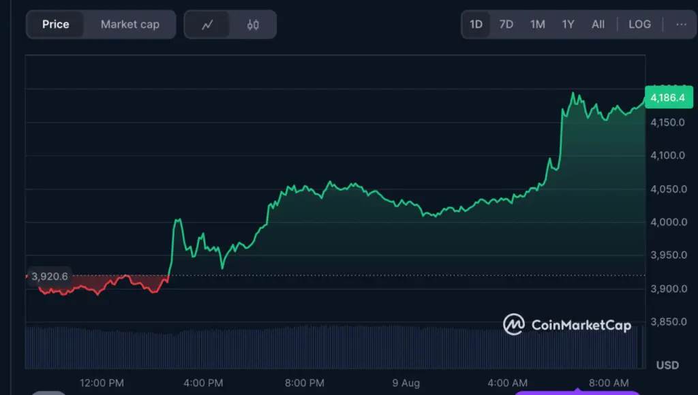Select the 7D timeframe
Image resolution: width=698 pixels, height=395 pixels.
pyautogui.click(x=506, y=24)
